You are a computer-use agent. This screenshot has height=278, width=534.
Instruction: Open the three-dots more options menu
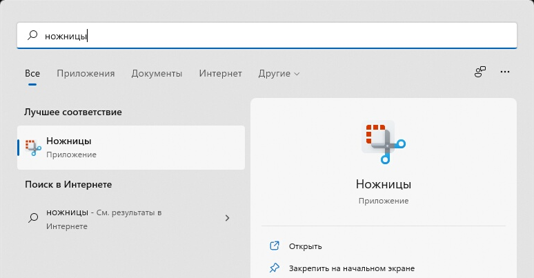pyautogui.click(x=505, y=72)
